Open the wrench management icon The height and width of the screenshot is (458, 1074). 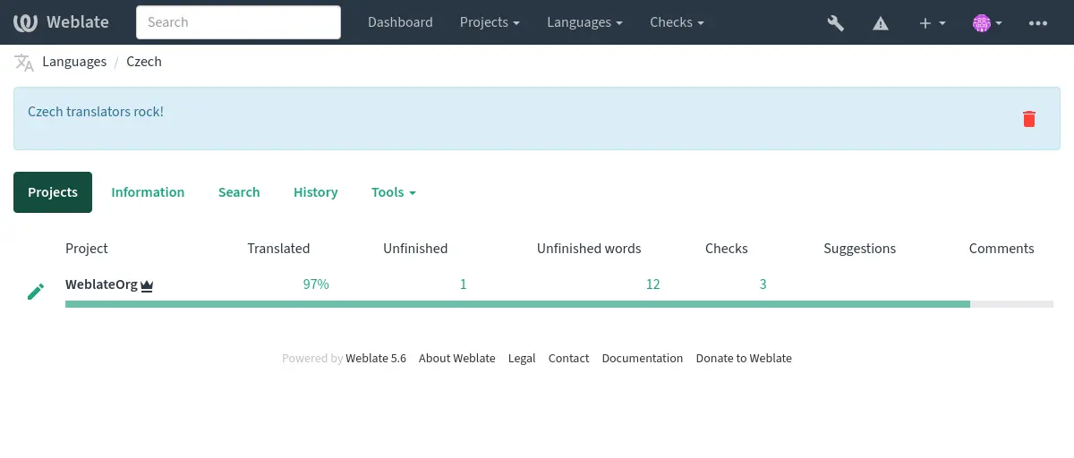pyautogui.click(x=836, y=23)
